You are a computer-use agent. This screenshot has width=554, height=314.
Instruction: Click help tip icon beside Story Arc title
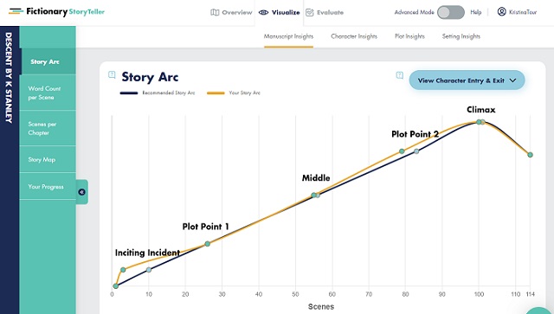pyautogui.click(x=112, y=74)
